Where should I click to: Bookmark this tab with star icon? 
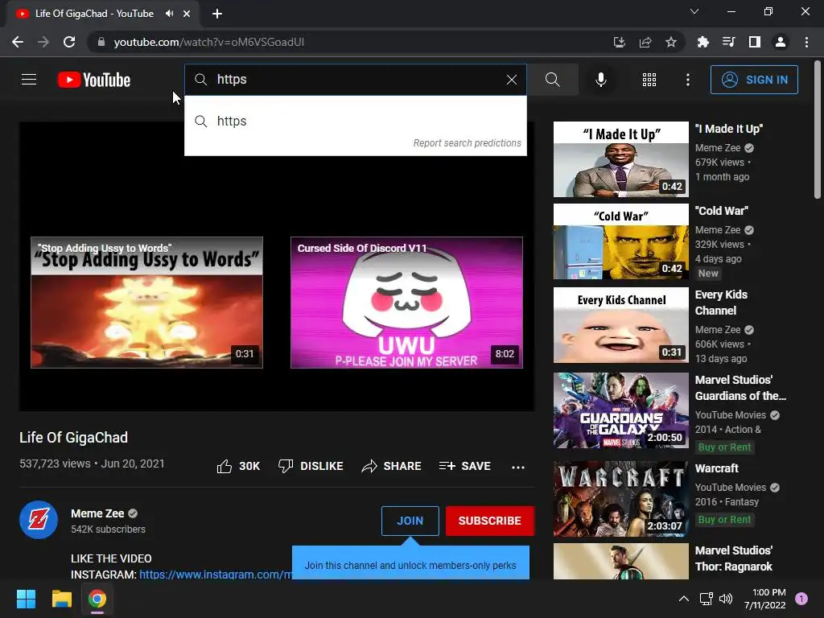click(671, 42)
